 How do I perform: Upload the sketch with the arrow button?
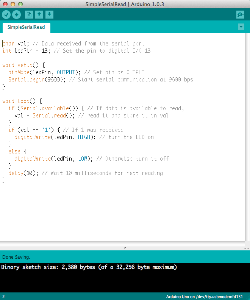pos(16,15)
